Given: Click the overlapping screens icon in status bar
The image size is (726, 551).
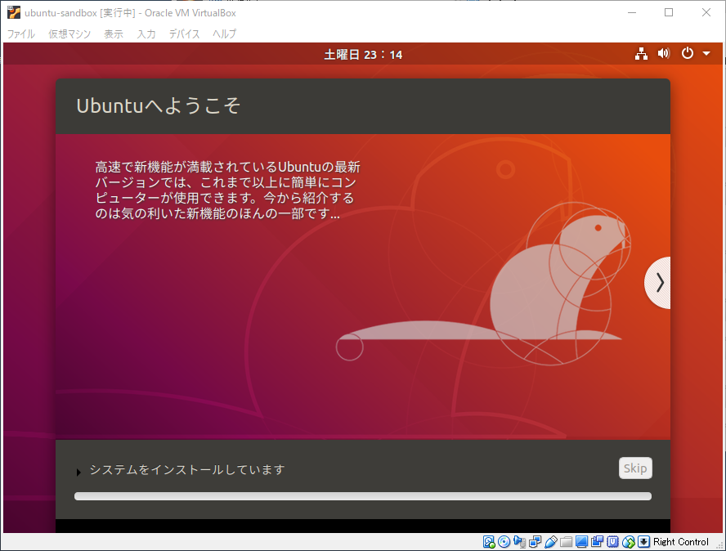Looking at the screenshot, I should coord(598,542).
